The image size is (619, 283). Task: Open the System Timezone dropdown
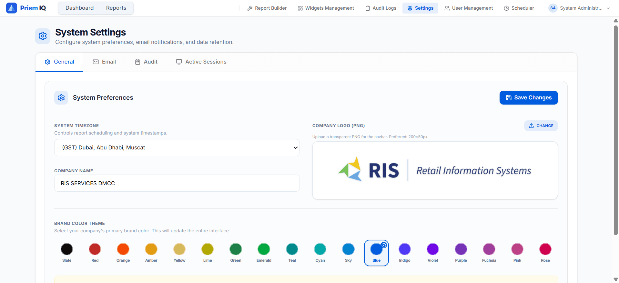tap(177, 148)
